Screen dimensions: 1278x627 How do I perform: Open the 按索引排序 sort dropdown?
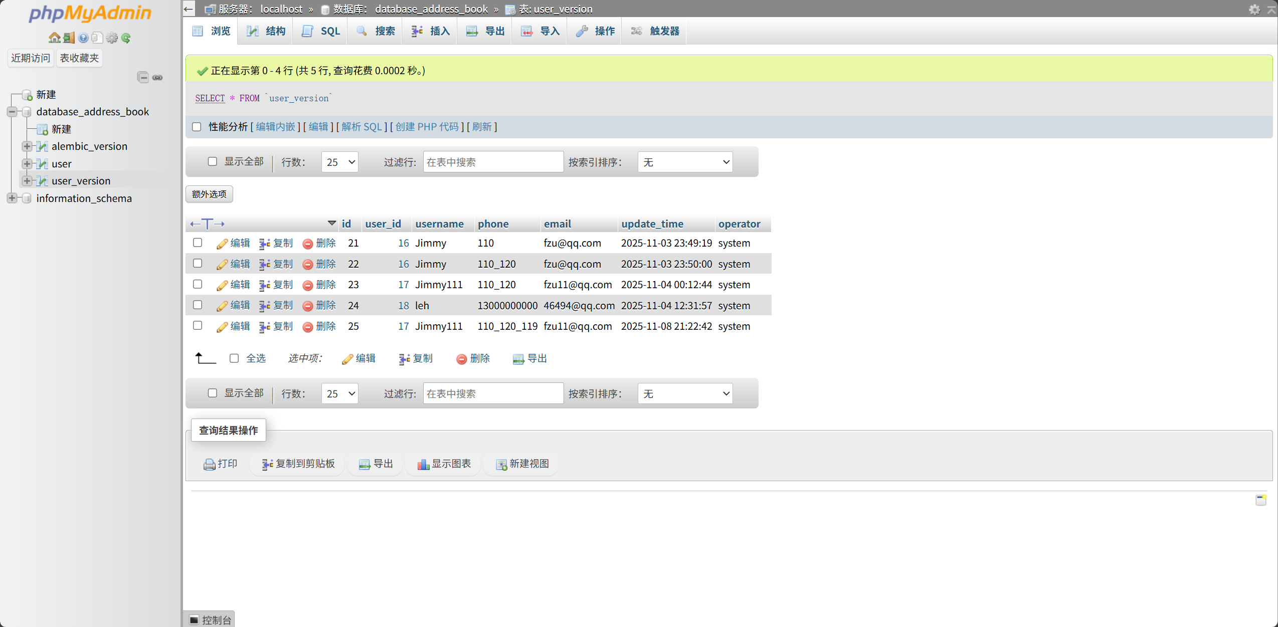pyautogui.click(x=685, y=161)
